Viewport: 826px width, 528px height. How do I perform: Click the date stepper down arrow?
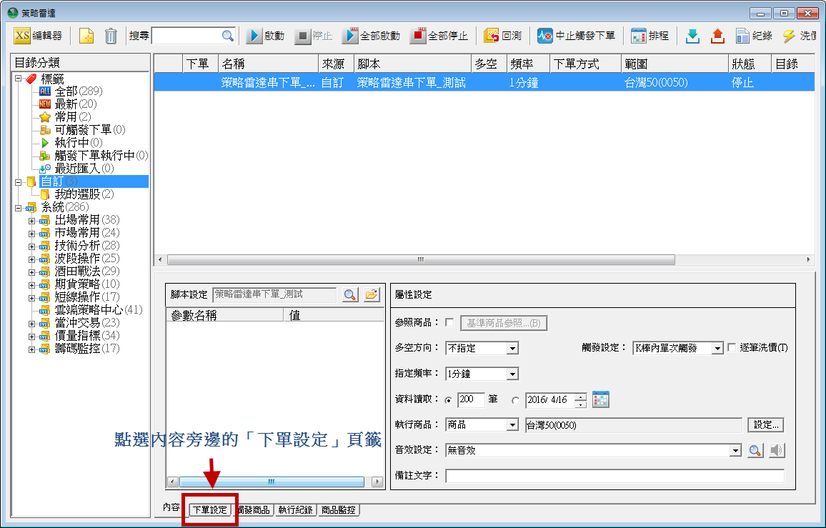(x=580, y=404)
